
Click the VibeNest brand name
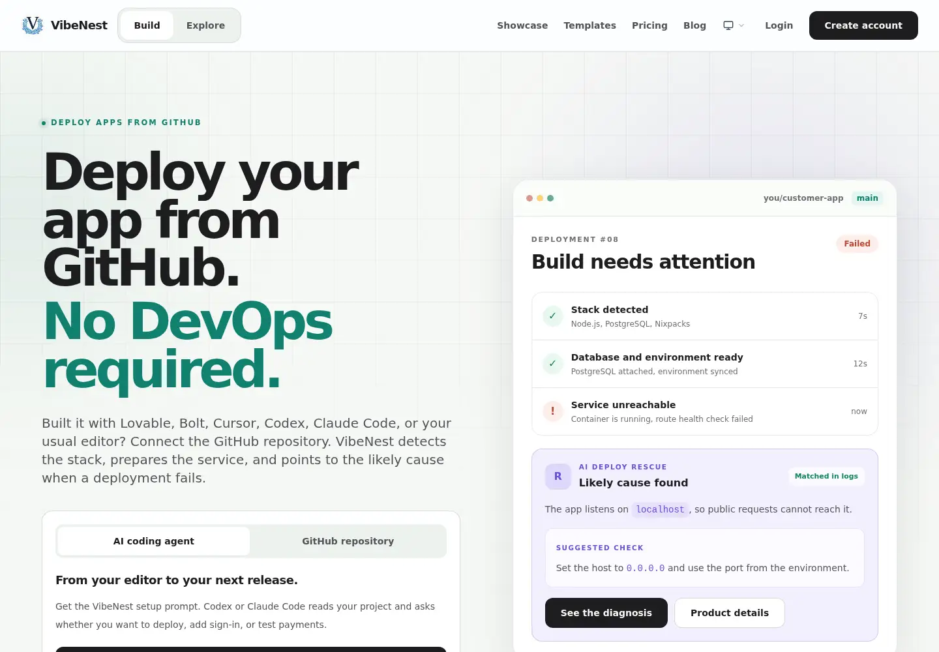(x=79, y=25)
